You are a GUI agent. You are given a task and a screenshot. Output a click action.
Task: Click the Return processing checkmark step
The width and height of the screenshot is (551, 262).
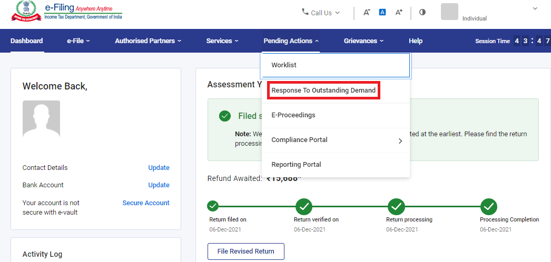396,207
